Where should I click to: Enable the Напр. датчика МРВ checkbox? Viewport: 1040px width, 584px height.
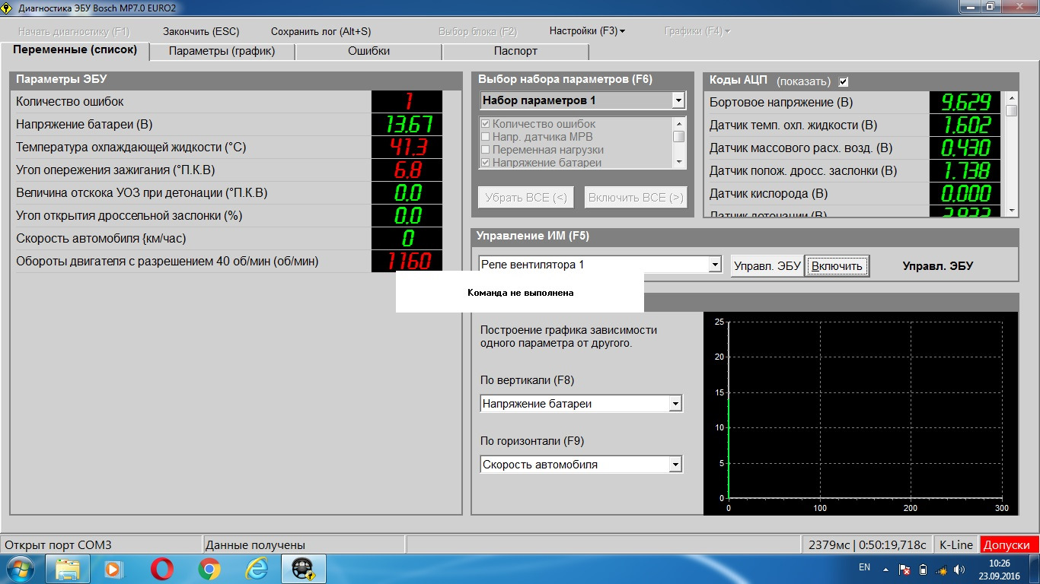tap(485, 137)
